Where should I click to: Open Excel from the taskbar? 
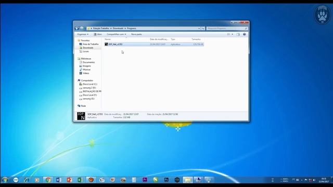coord(80,180)
